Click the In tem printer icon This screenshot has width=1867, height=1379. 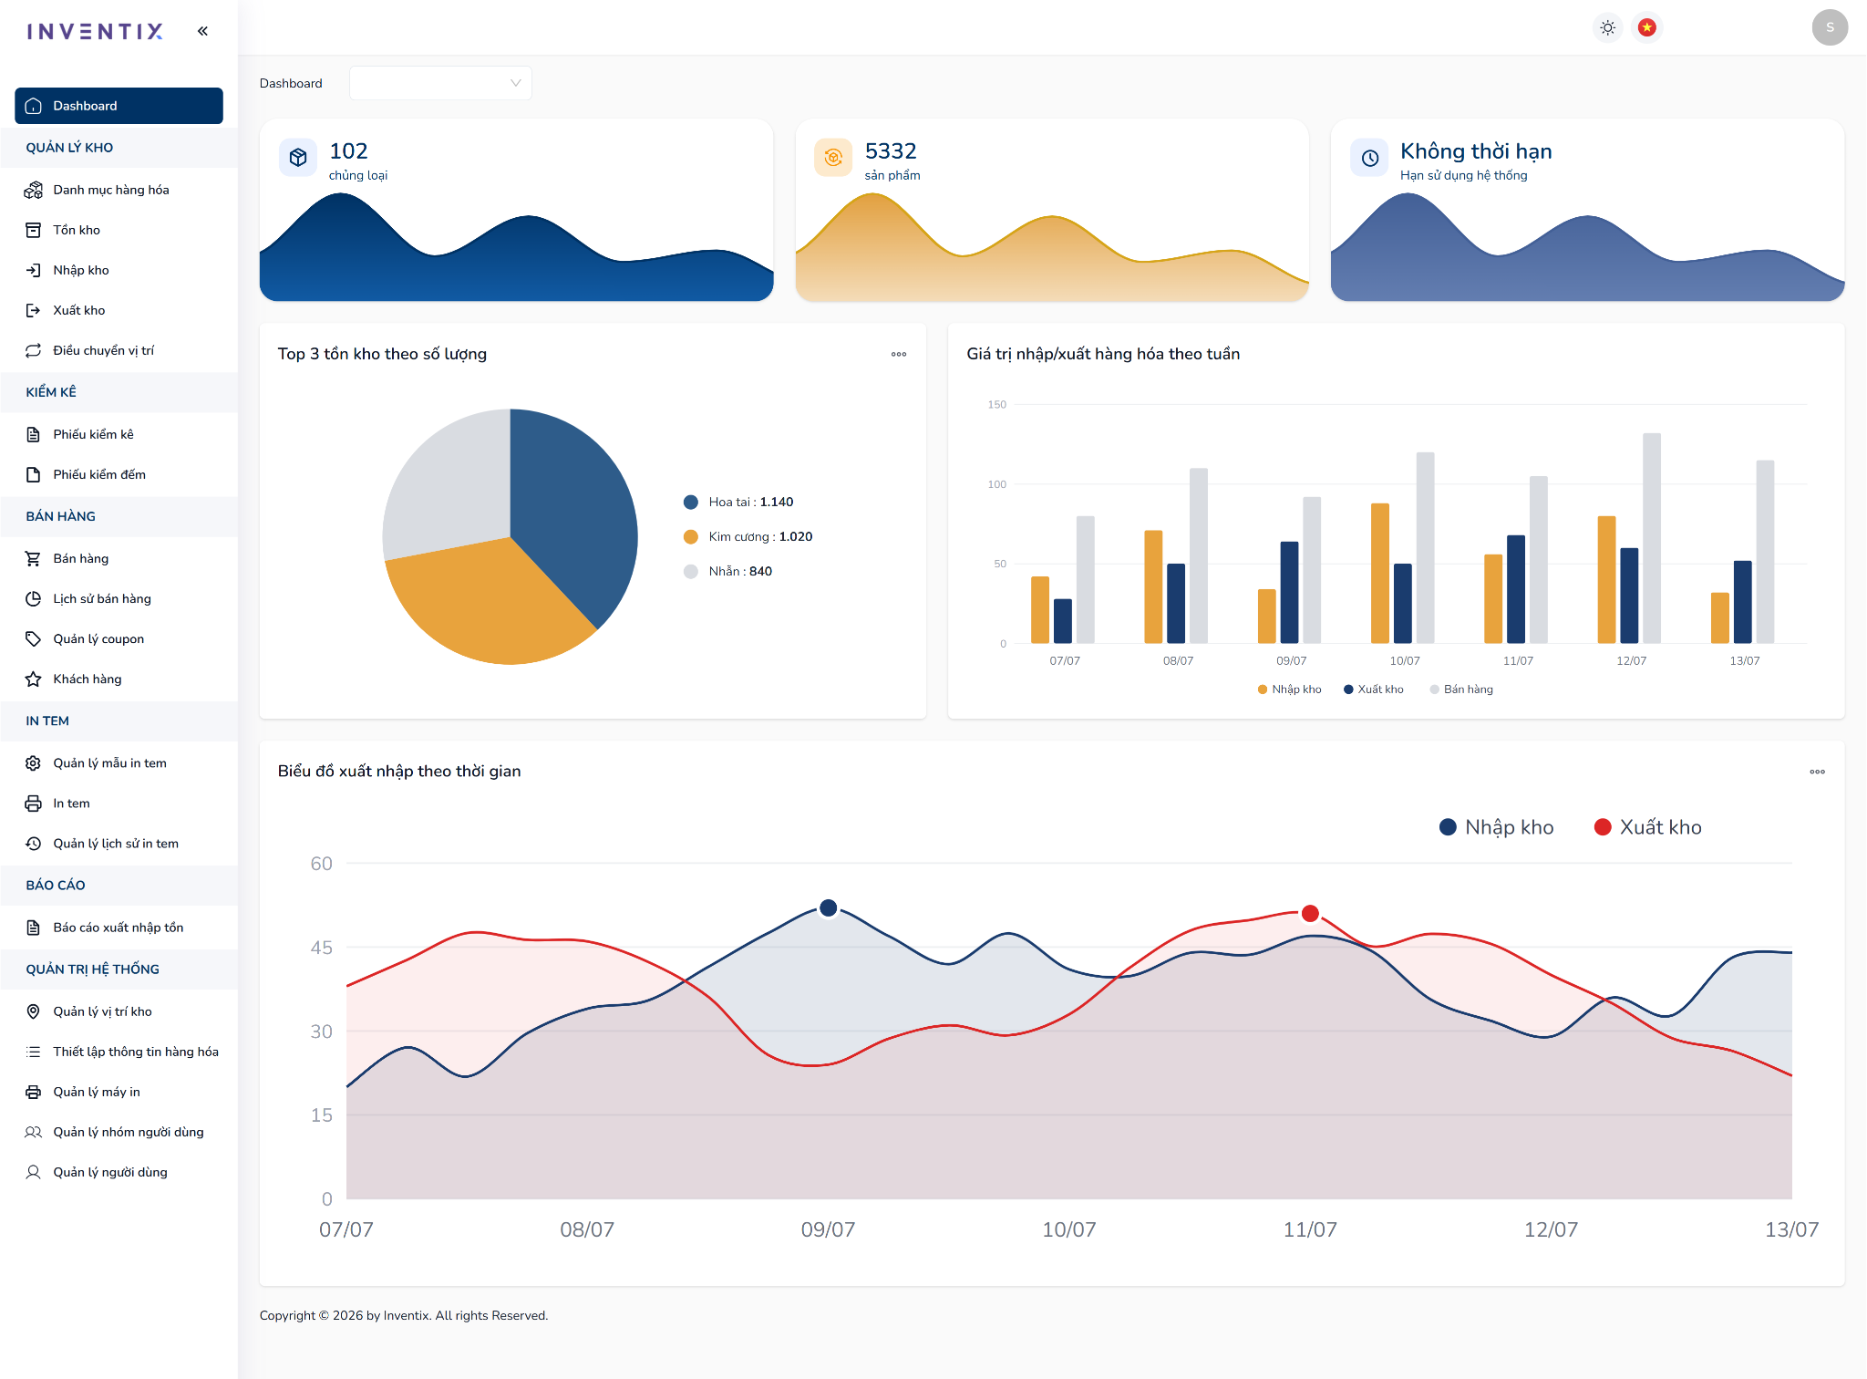(x=33, y=804)
